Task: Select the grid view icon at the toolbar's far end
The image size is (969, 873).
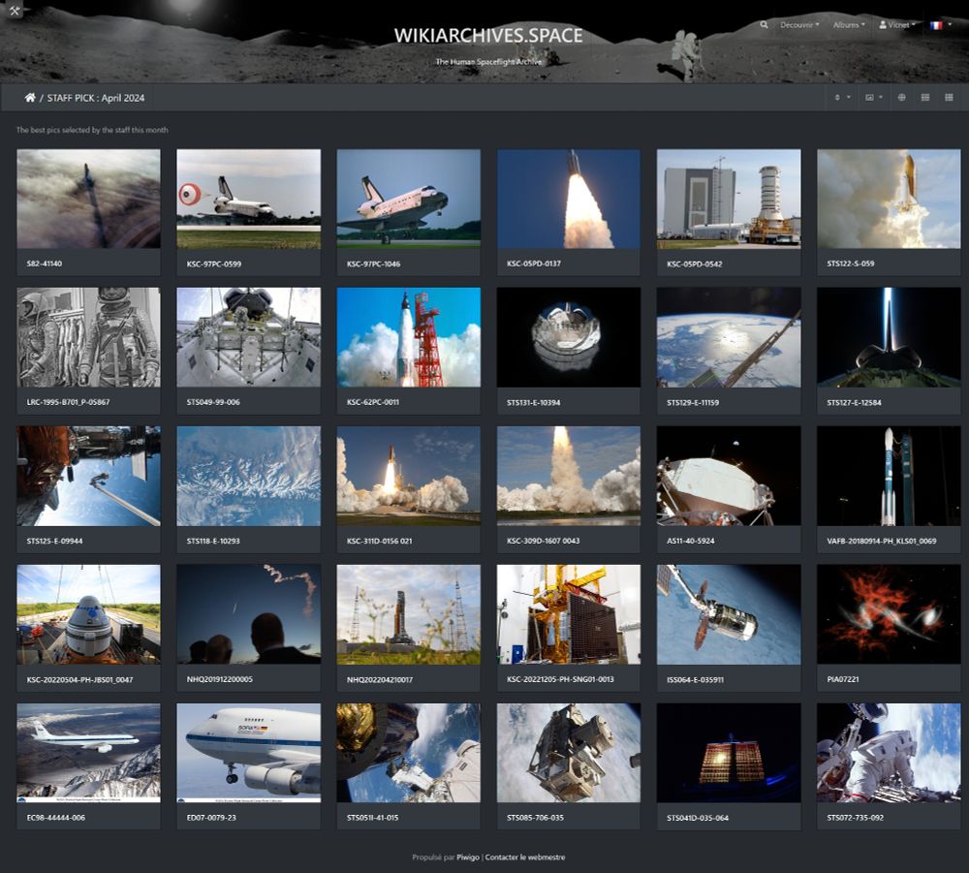Action: click(x=949, y=98)
